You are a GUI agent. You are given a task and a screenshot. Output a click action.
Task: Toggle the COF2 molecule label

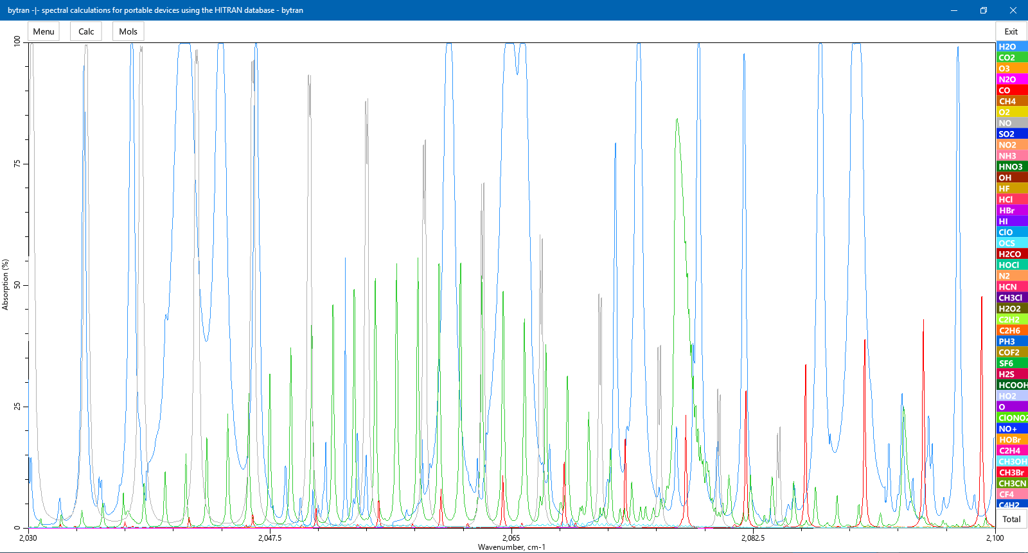(1012, 353)
